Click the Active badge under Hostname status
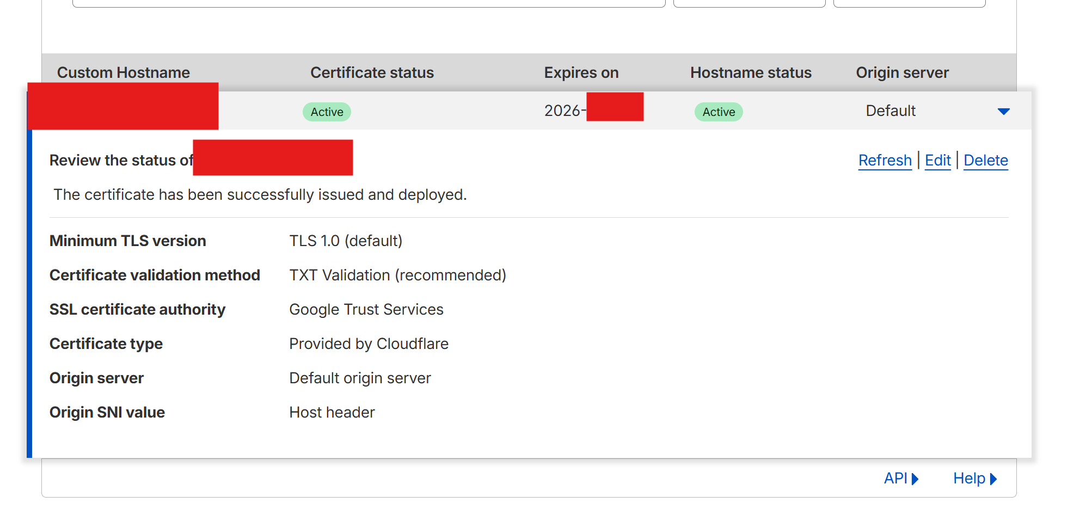1080x521 pixels. 719,112
